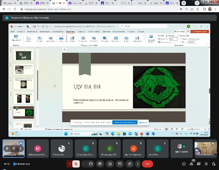Open a new Chrome tab
The width and height of the screenshot is (219, 170).
click(x=184, y=3)
